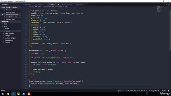The height and width of the screenshot is (96, 171).
Task: Click the comparePassword method name
Action: pos(54,81)
